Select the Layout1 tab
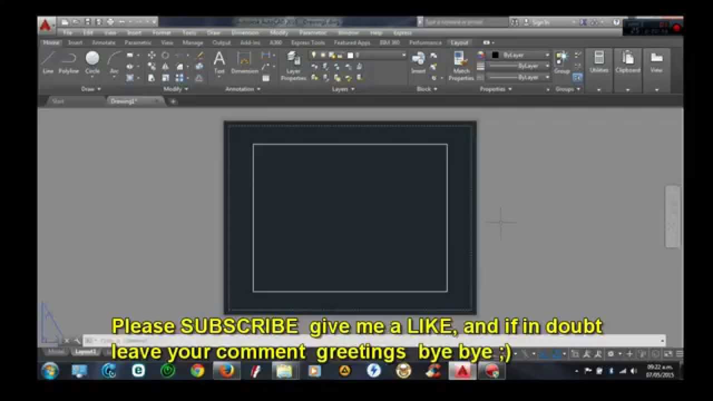Screen dimensions: 713x401 coord(85,353)
